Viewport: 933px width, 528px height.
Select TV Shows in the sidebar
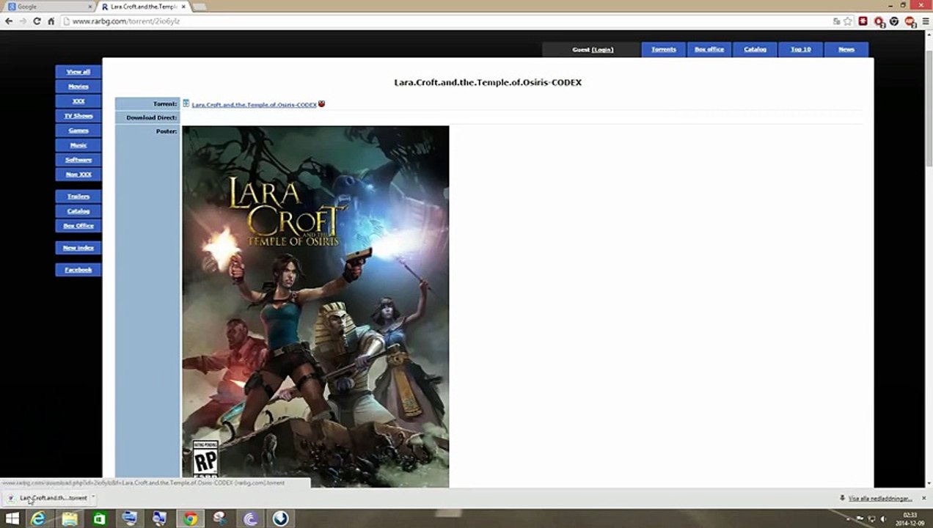(x=78, y=116)
